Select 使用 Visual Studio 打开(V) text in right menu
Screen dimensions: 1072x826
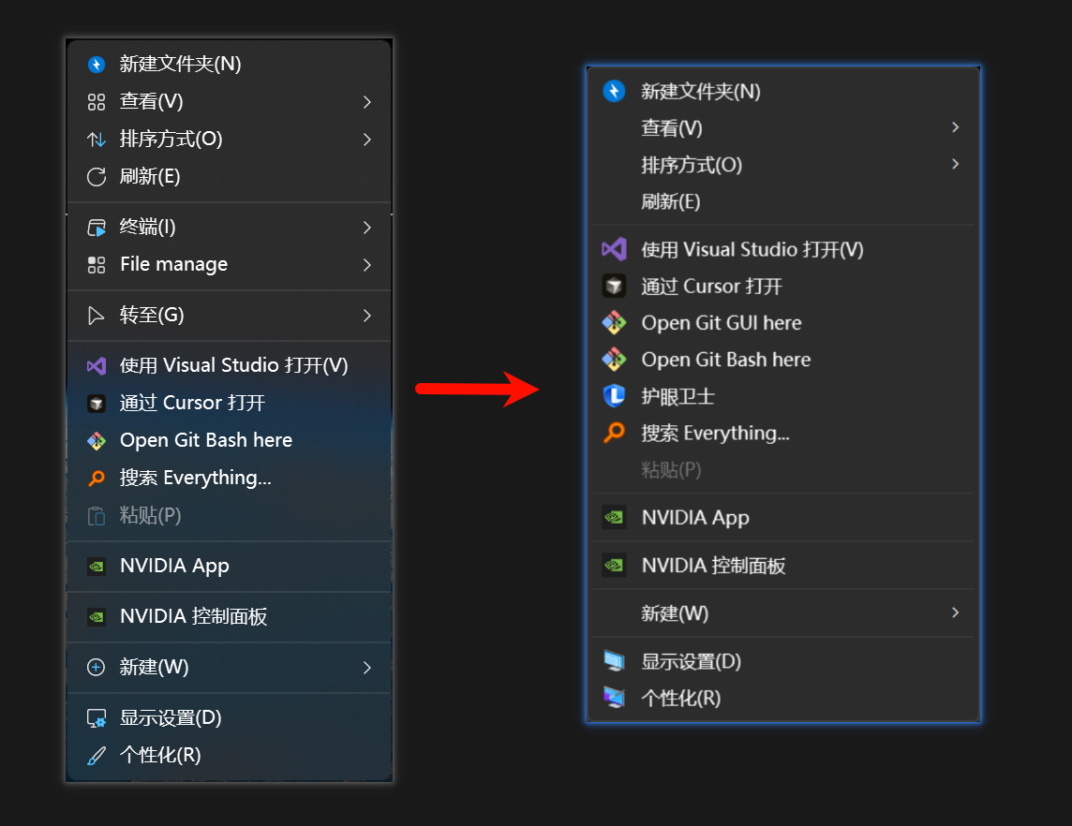point(752,249)
